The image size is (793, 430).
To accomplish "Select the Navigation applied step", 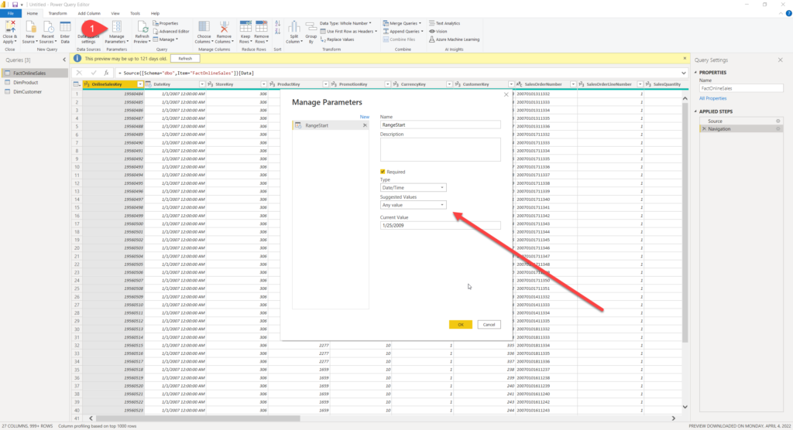I will pos(741,129).
